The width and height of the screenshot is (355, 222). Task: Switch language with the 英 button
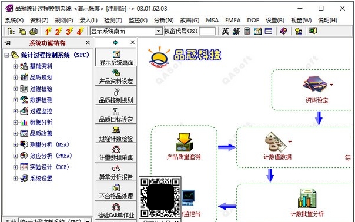[225, 31]
